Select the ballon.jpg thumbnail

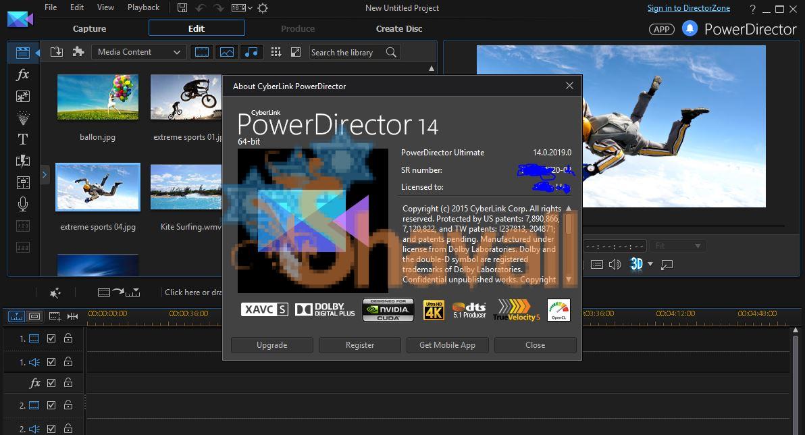[97, 97]
